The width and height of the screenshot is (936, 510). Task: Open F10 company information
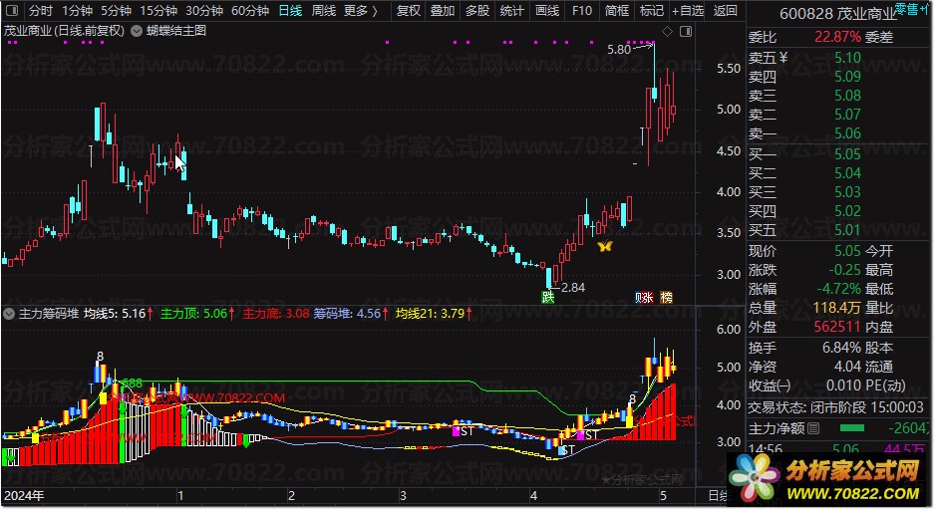(581, 11)
